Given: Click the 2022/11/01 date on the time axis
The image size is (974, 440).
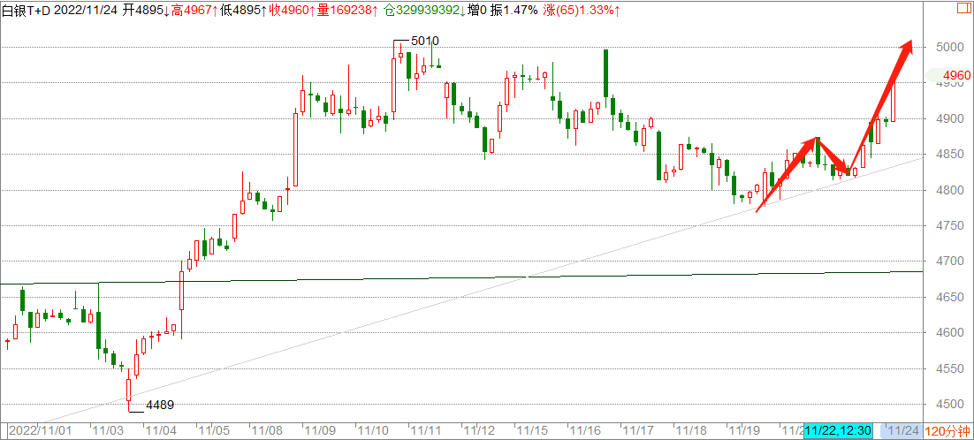Looking at the screenshot, I should coord(42,430).
